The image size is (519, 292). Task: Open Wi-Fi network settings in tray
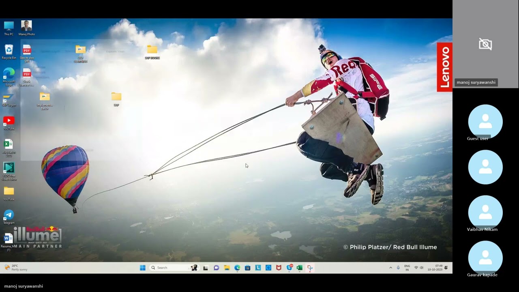click(x=416, y=268)
